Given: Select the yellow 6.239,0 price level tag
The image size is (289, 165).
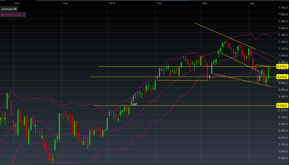Looking at the screenshot, I should pyautogui.click(x=282, y=106).
